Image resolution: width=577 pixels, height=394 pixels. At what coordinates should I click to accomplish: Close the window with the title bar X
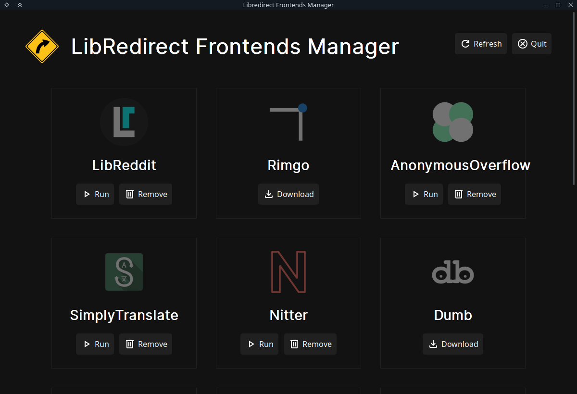[570, 5]
